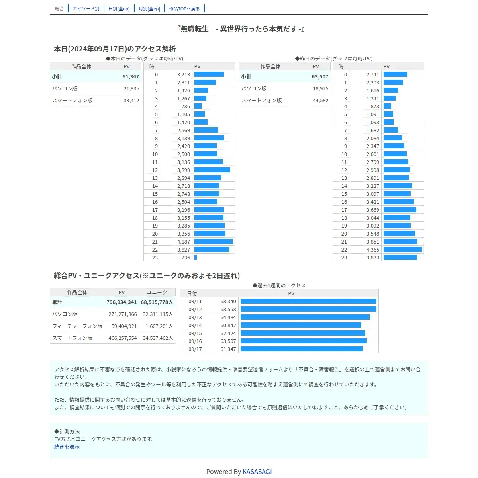Click yesterday's hour 22 value 4,365
Viewport: 478px width, 478px height.
373,250
